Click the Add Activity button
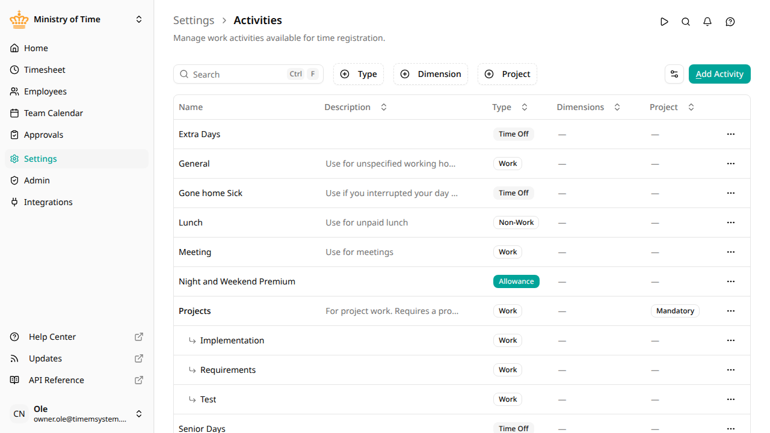 [x=719, y=74]
